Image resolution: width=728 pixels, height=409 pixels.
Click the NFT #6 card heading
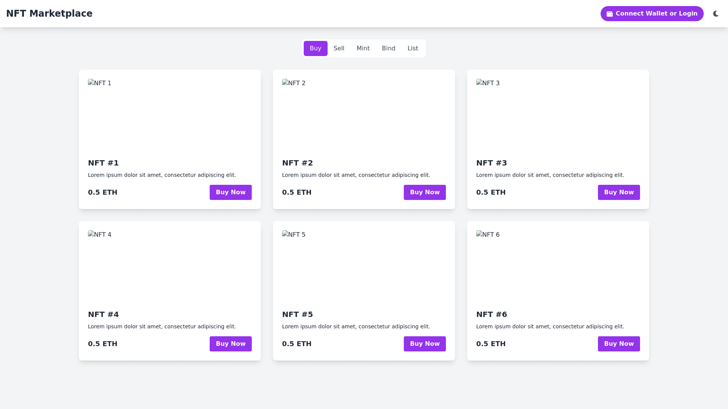coord(491,314)
